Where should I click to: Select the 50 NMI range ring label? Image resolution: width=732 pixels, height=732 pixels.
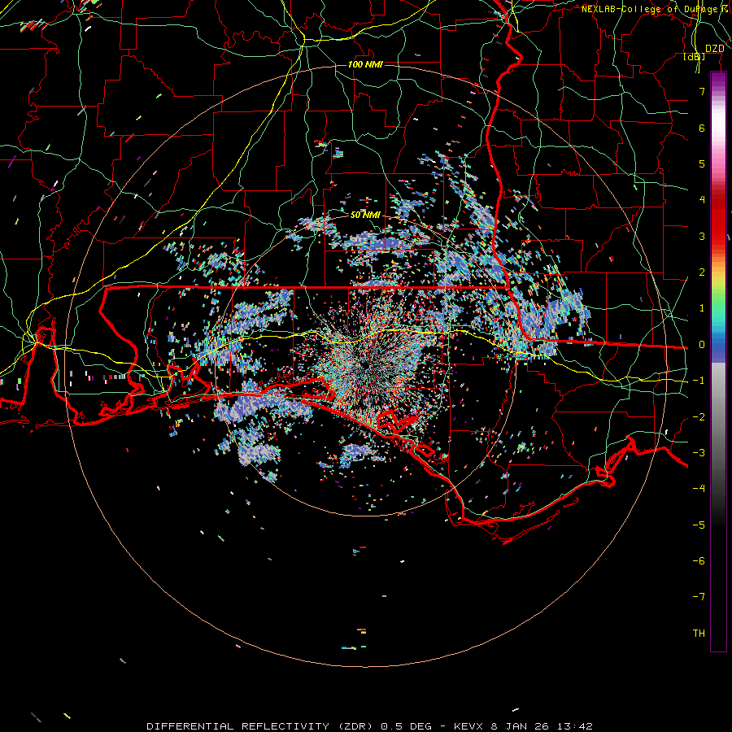(365, 215)
